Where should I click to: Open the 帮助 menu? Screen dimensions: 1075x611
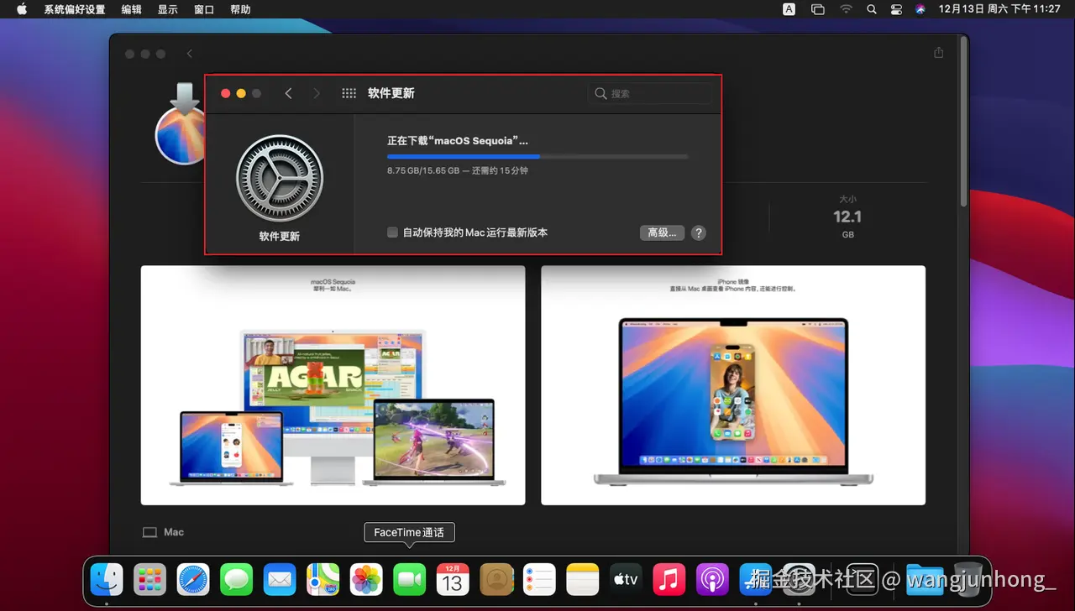click(240, 9)
